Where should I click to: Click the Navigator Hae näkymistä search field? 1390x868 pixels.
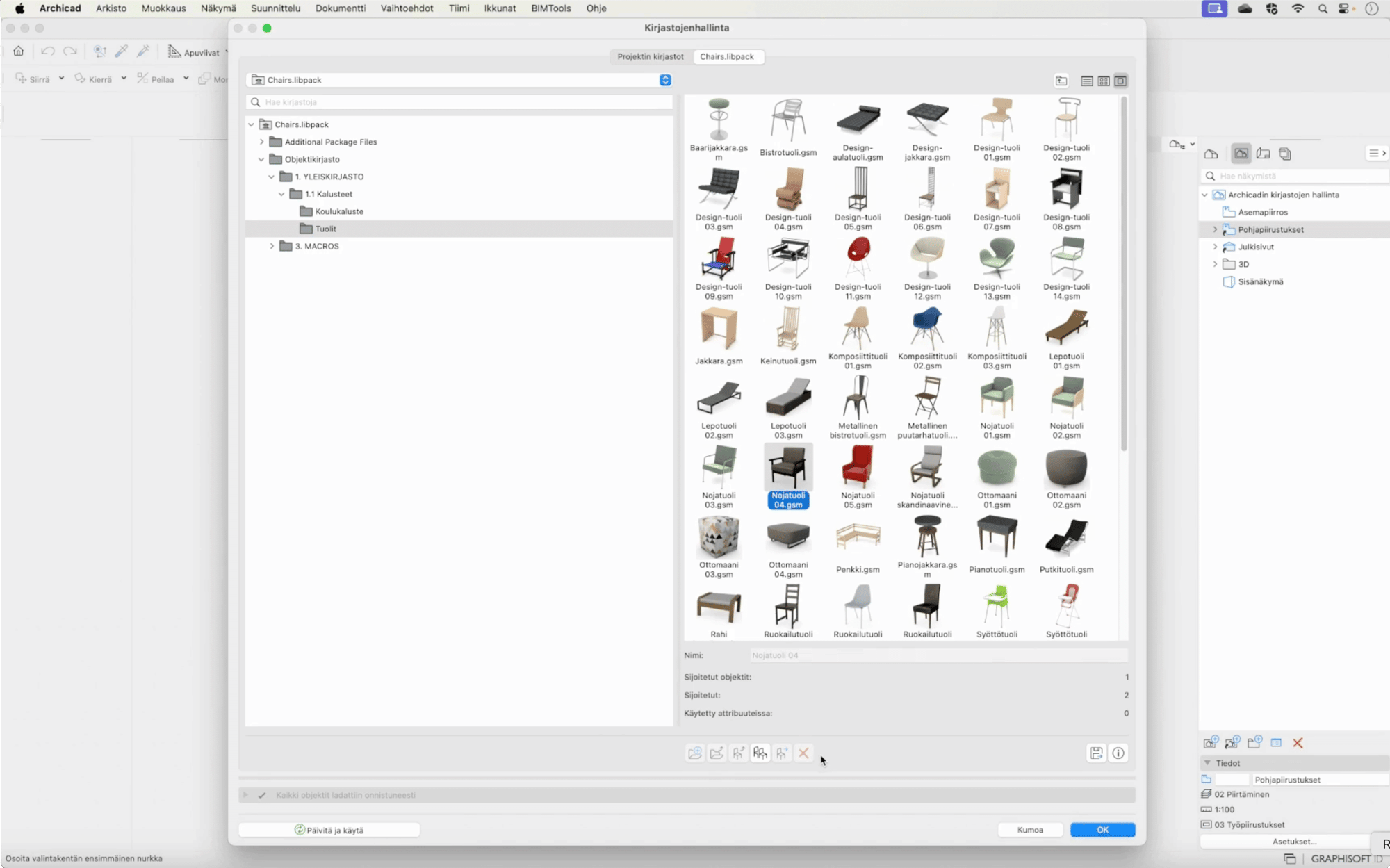click(x=1295, y=177)
